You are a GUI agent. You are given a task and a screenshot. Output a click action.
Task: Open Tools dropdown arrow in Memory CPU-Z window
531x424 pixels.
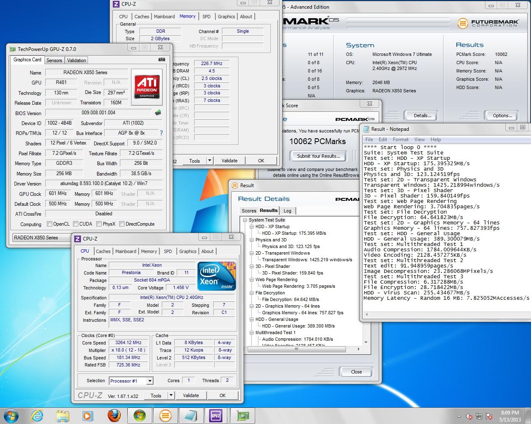[x=209, y=161]
